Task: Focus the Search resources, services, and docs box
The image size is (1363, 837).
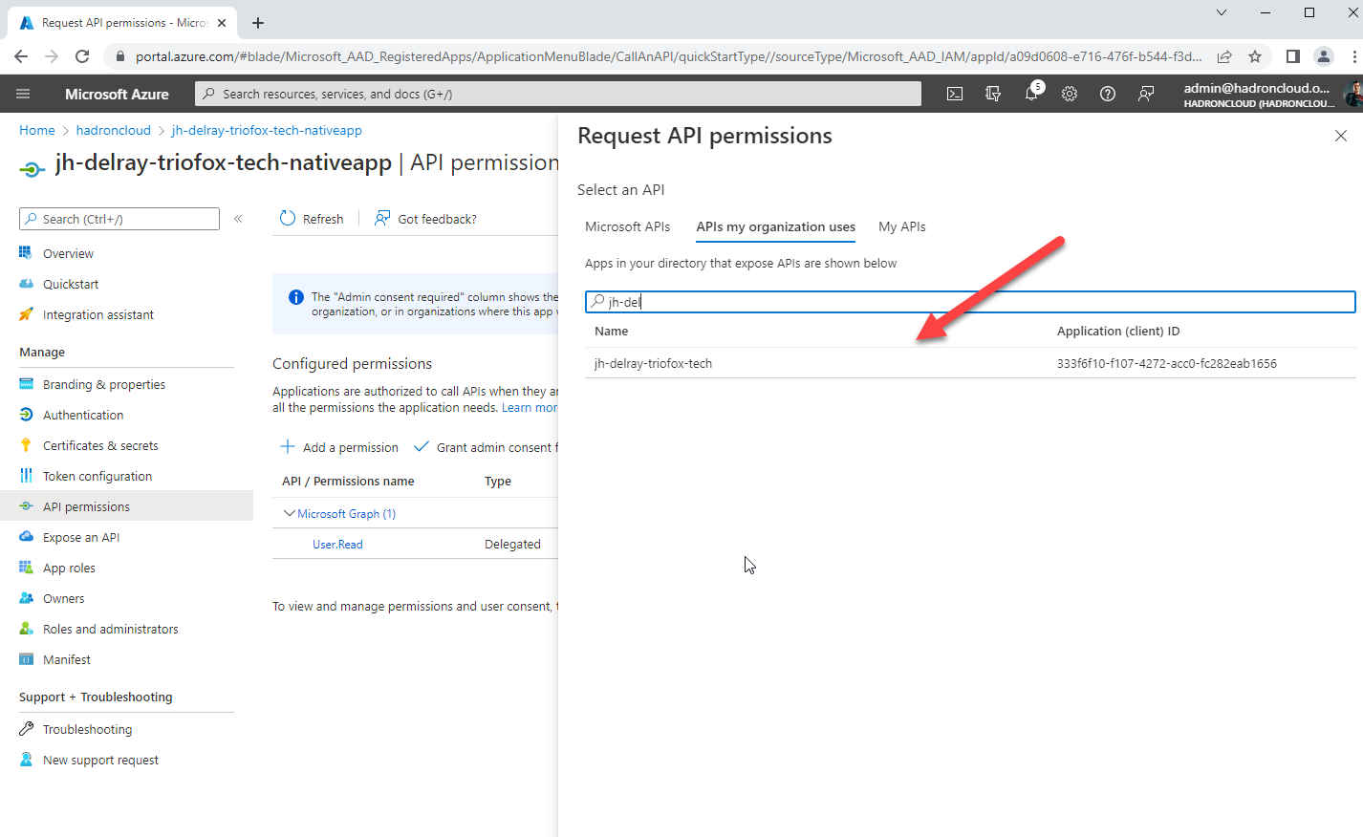Action: (x=558, y=94)
